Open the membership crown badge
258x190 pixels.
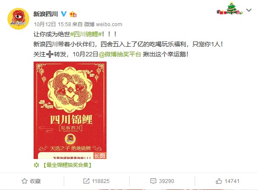[73, 14]
